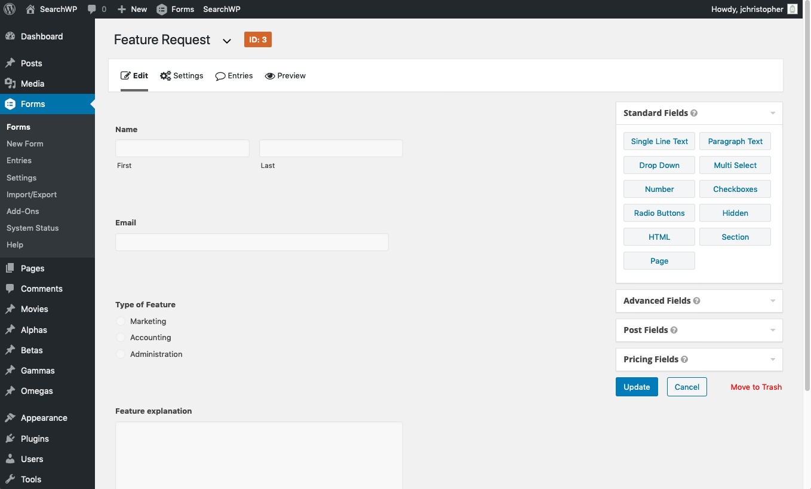Open Help in Forms submenu

tap(15, 244)
